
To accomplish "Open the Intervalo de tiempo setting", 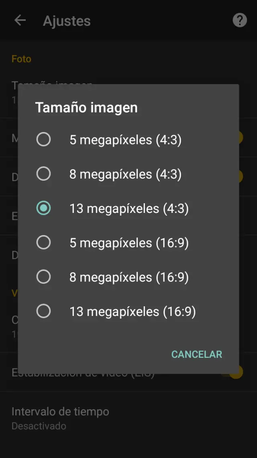I will tap(60, 412).
